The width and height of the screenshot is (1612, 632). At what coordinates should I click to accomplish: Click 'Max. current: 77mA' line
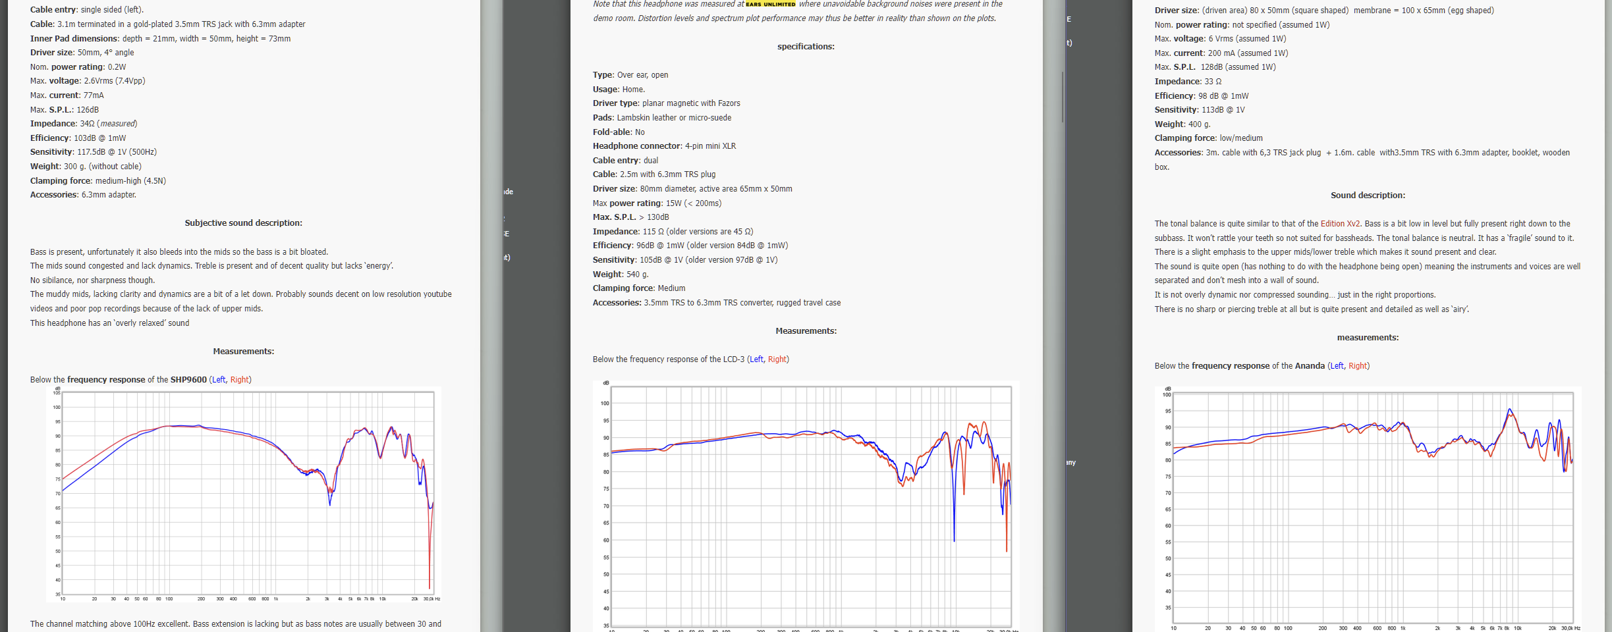[x=67, y=95]
